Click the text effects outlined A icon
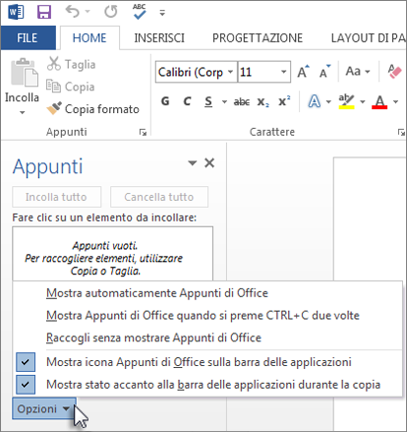Screen dimensions: 407x432 pos(315,101)
